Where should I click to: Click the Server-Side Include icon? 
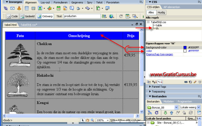point(65,8)
